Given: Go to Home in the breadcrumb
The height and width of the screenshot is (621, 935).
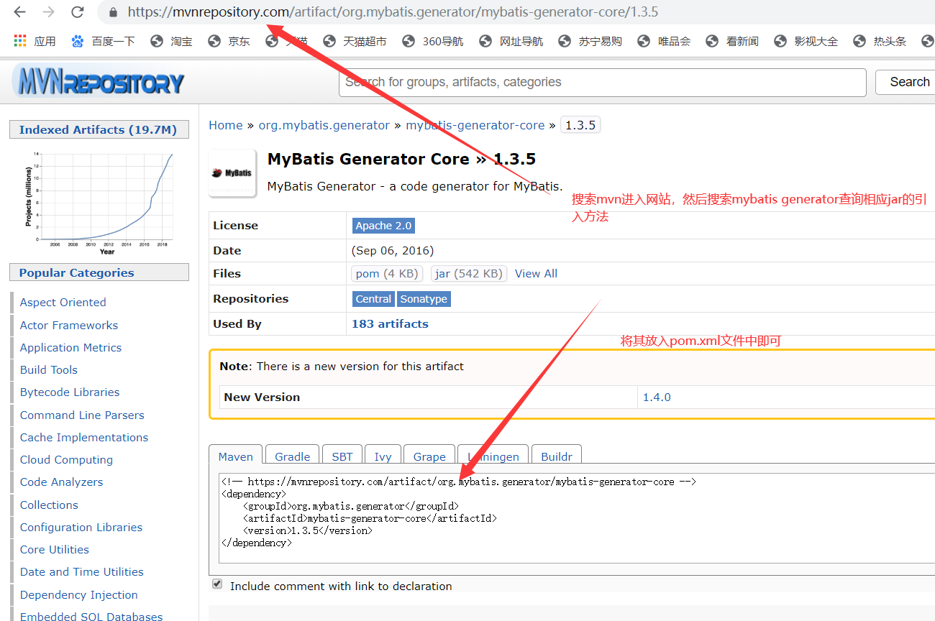Looking at the screenshot, I should [226, 125].
